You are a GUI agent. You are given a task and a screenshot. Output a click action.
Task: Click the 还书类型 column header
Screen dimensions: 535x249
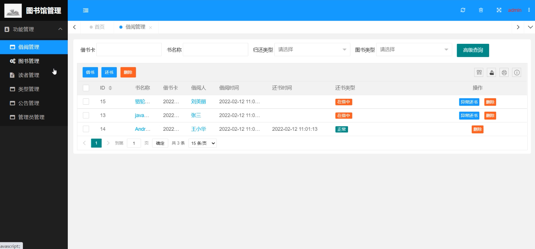pyautogui.click(x=345, y=88)
